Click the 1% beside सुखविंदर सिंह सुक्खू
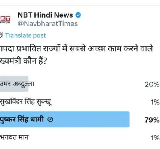The image size is (160, 149). click(155, 102)
